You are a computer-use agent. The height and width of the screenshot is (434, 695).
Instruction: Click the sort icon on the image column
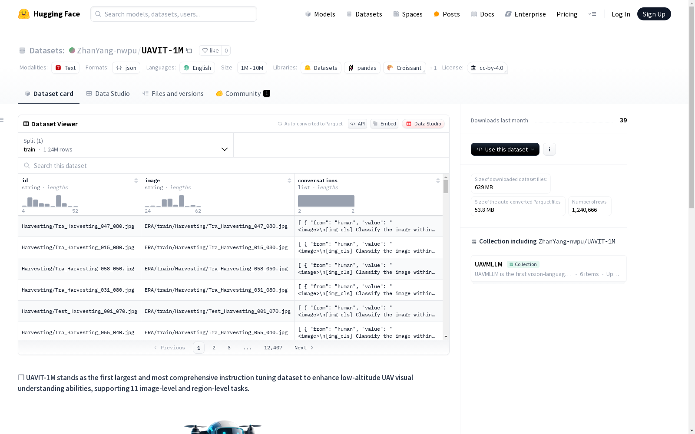click(x=289, y=181)
